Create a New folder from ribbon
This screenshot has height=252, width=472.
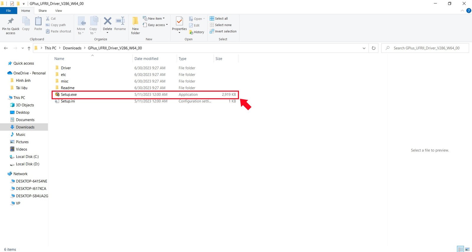pyautogui.click(x=135, y=26)
